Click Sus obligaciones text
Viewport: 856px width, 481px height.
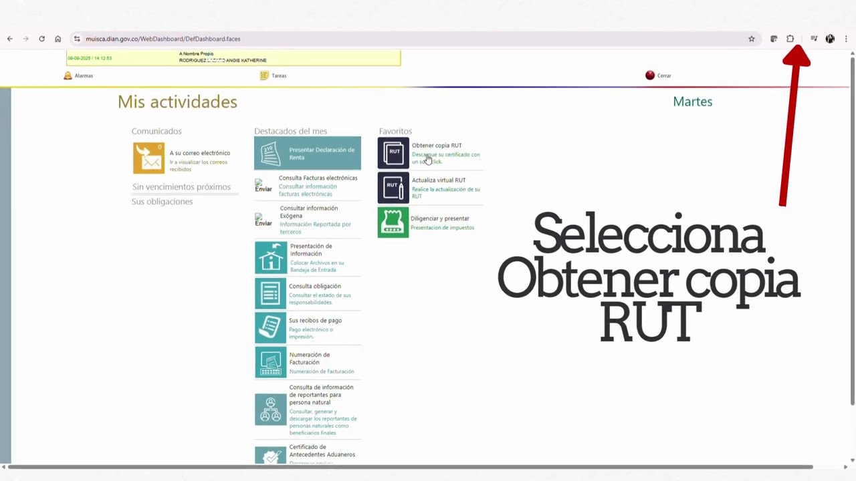click(162, 202)
